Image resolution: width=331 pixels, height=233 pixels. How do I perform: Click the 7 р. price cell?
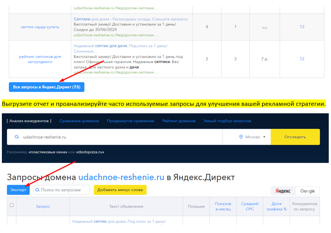tap(265, 59)
